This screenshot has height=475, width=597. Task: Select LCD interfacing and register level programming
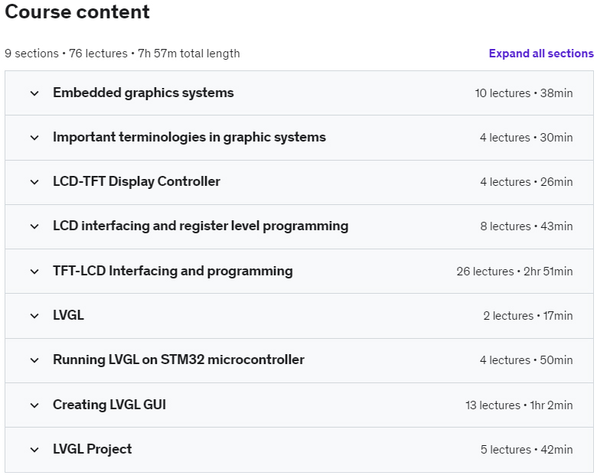(201, 226)
